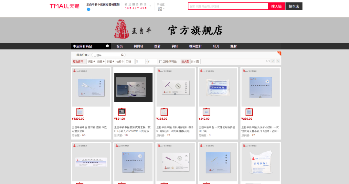
Task: Open 王自平新中医 骨探针 拨针 title link
Action: pyautogui.click(x=90, y=129)
